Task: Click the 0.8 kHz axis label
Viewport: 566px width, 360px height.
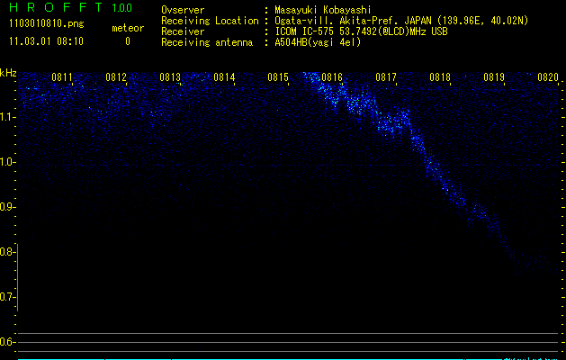Action: click(7, 252)
